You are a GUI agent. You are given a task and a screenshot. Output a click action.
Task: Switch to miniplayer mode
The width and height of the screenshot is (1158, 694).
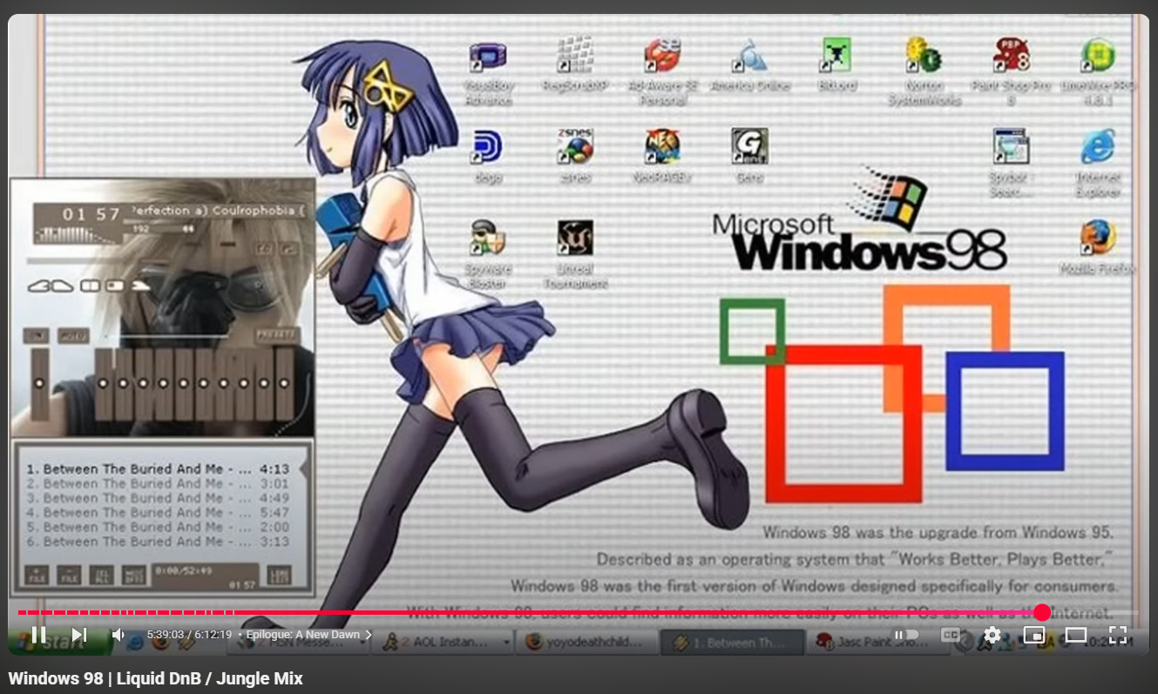1034,635
